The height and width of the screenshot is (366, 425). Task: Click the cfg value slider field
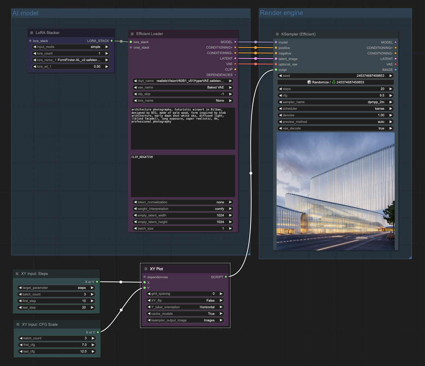(x=336, y=95)
